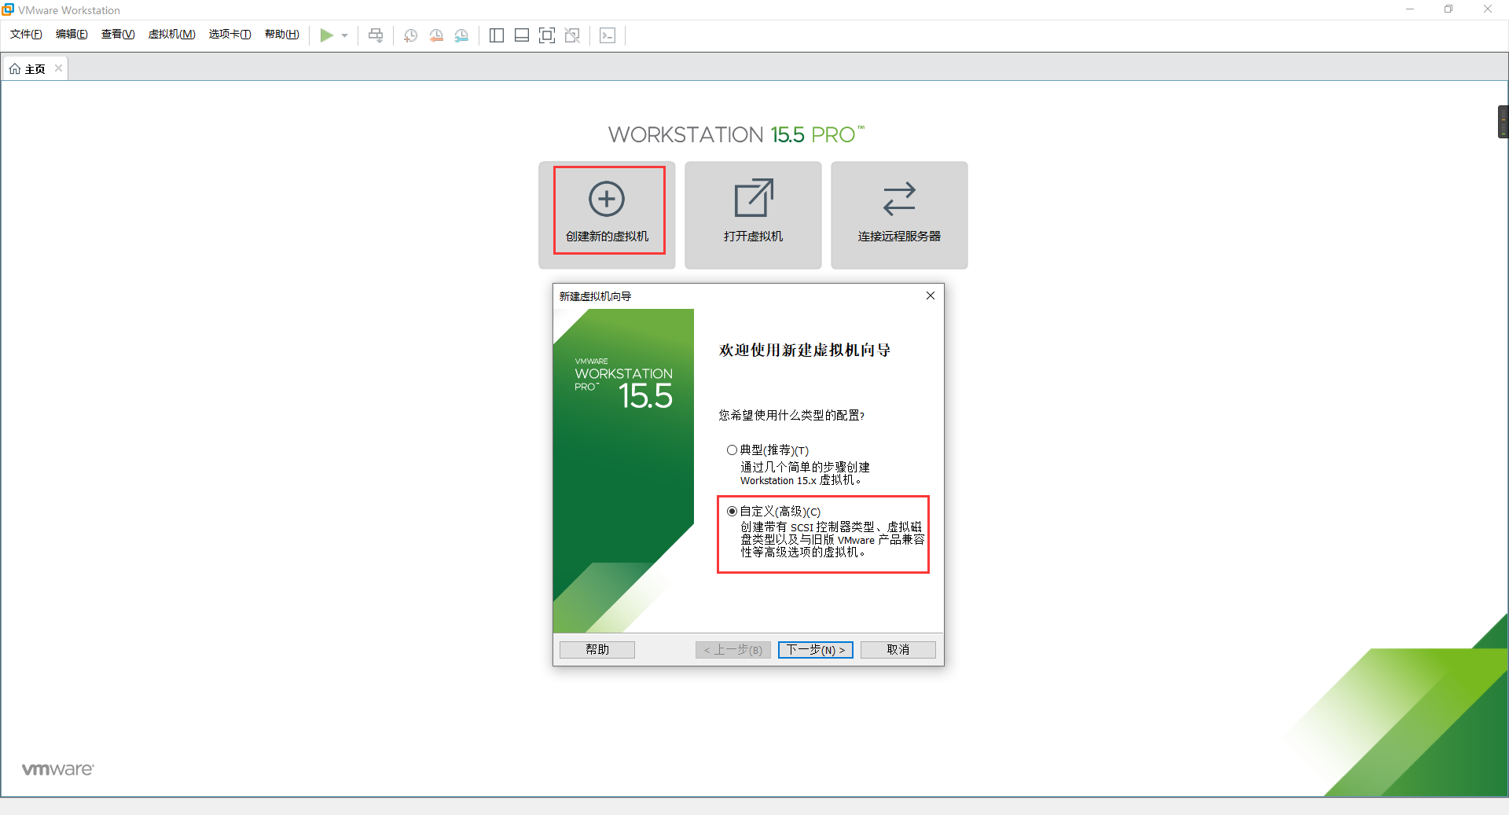Open the 选项卡(T) menu
The width and height of the screenshot is (1509, 815).
coord(229,35)
